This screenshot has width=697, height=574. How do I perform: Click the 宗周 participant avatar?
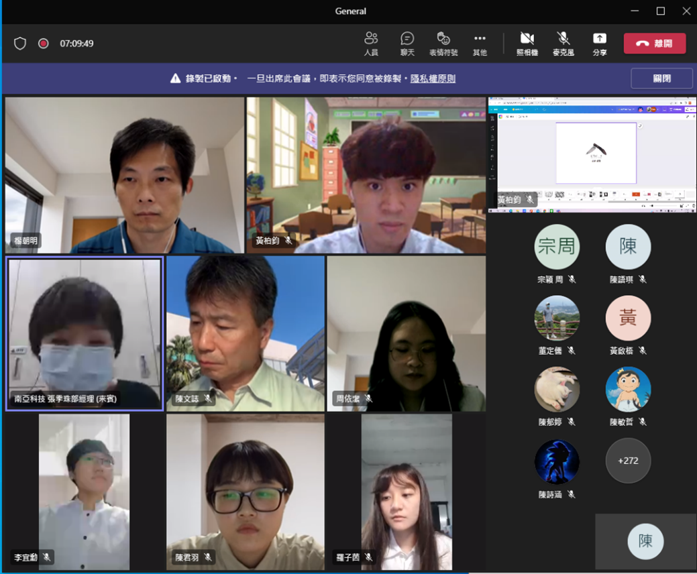[x=557, y=247]
